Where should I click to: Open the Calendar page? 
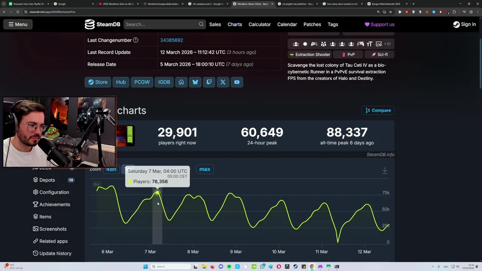point(287,24)
